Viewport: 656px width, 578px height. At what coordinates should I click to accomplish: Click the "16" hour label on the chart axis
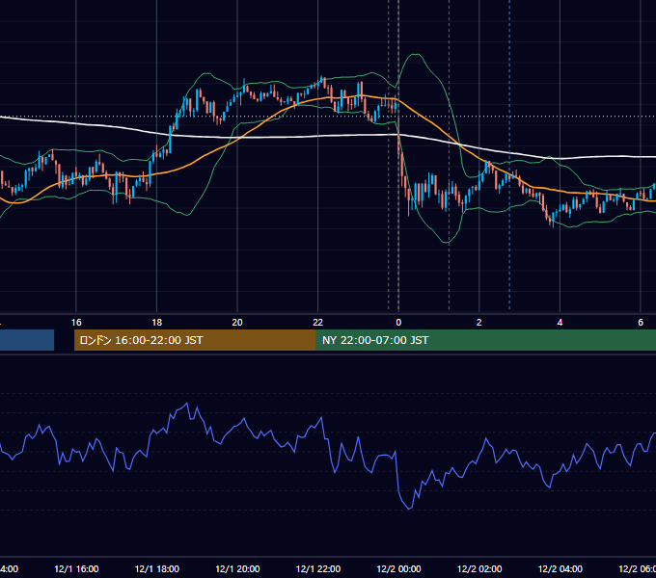point(76,323)
